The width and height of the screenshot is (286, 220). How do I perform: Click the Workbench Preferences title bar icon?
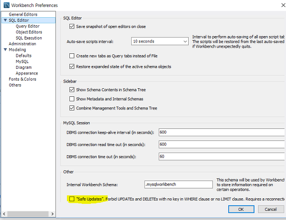pos(6,5)
